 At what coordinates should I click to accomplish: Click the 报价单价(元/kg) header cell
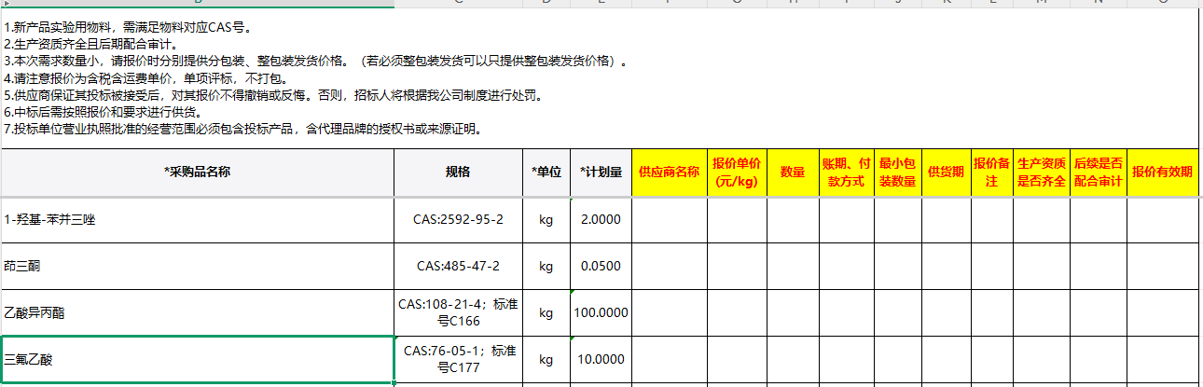coord(737,173)
